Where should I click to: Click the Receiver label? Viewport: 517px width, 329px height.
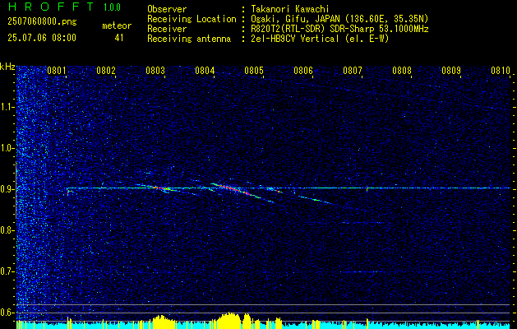click(x=167, y=29)
